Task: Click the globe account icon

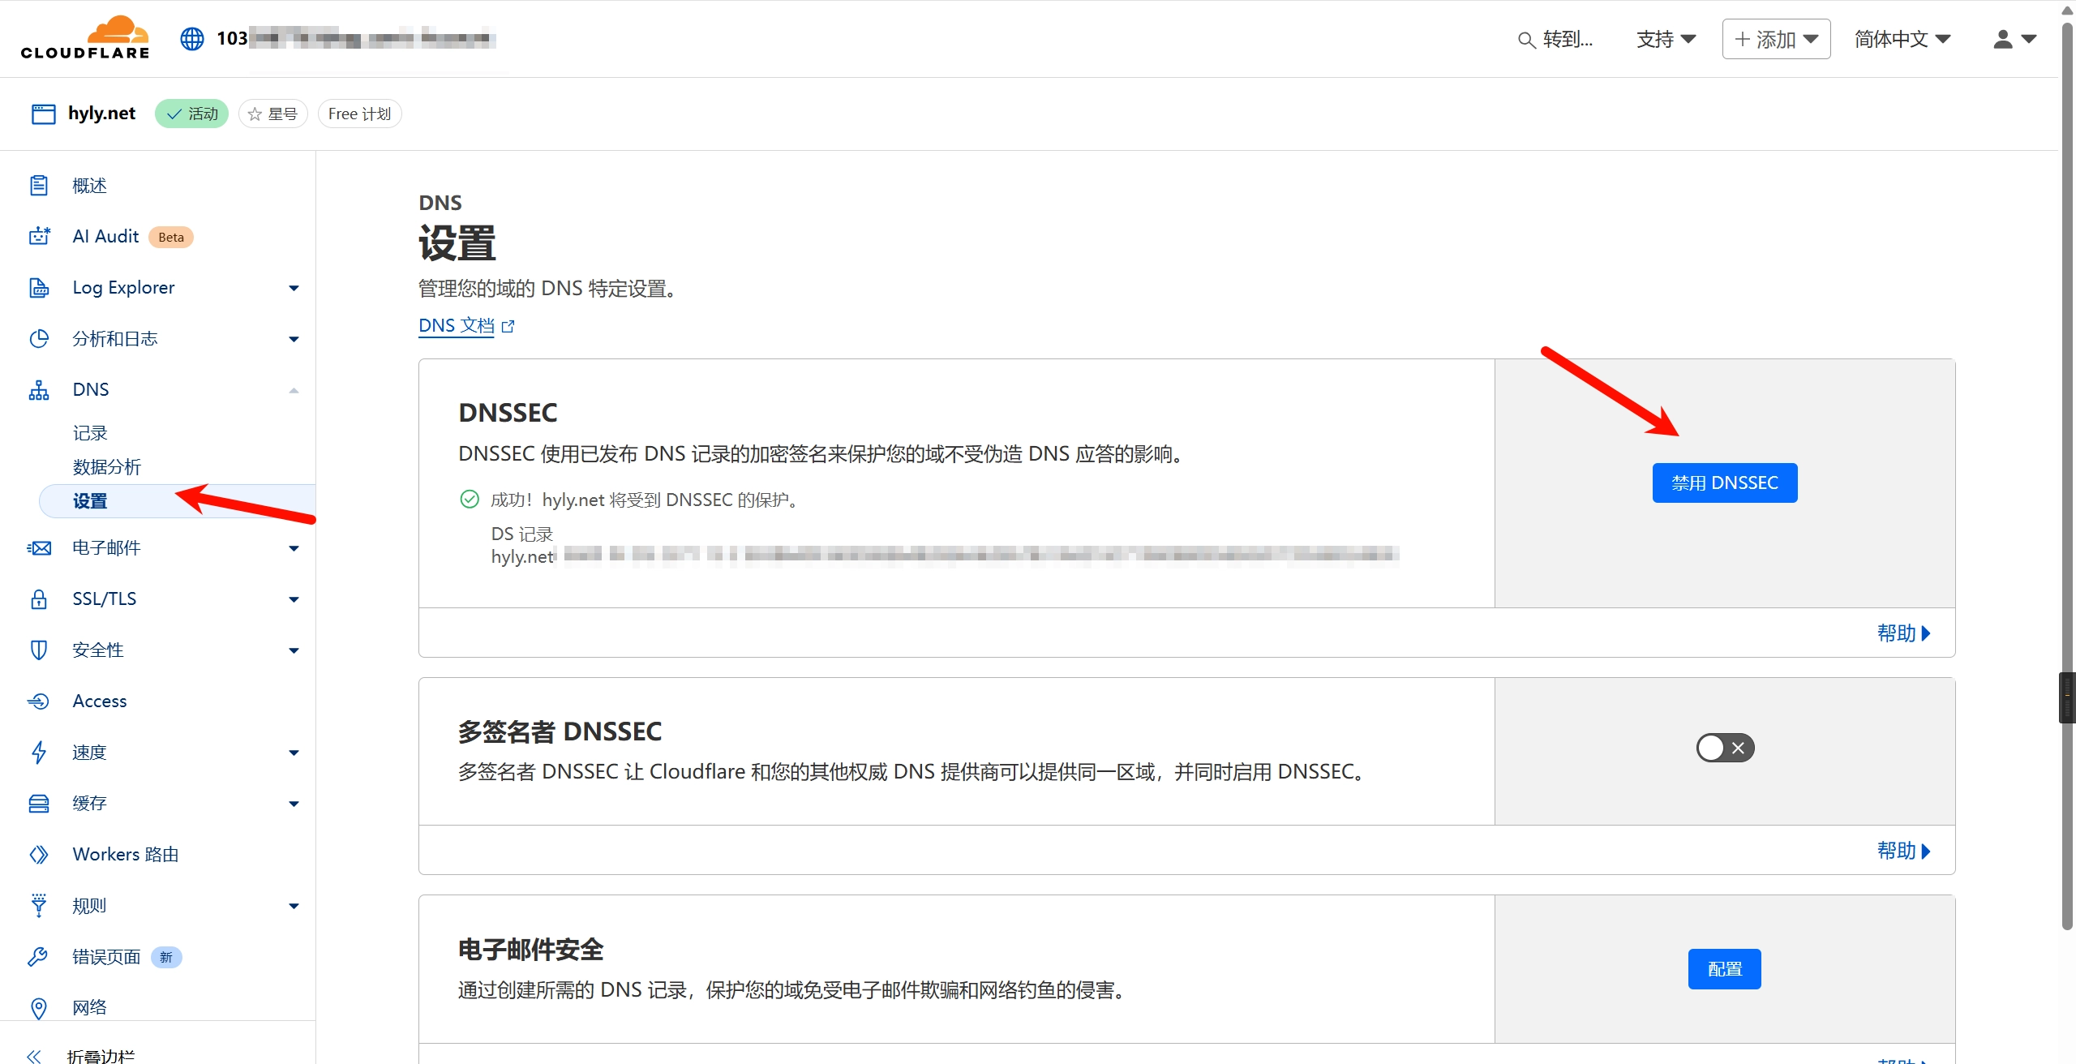Action: (x=192, y=38)
